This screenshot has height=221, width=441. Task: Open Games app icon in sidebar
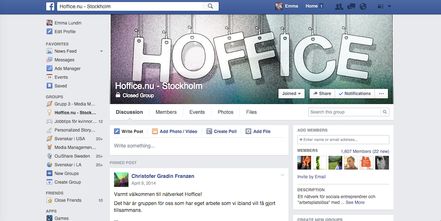pyautogui.click(x=50, y=218)
